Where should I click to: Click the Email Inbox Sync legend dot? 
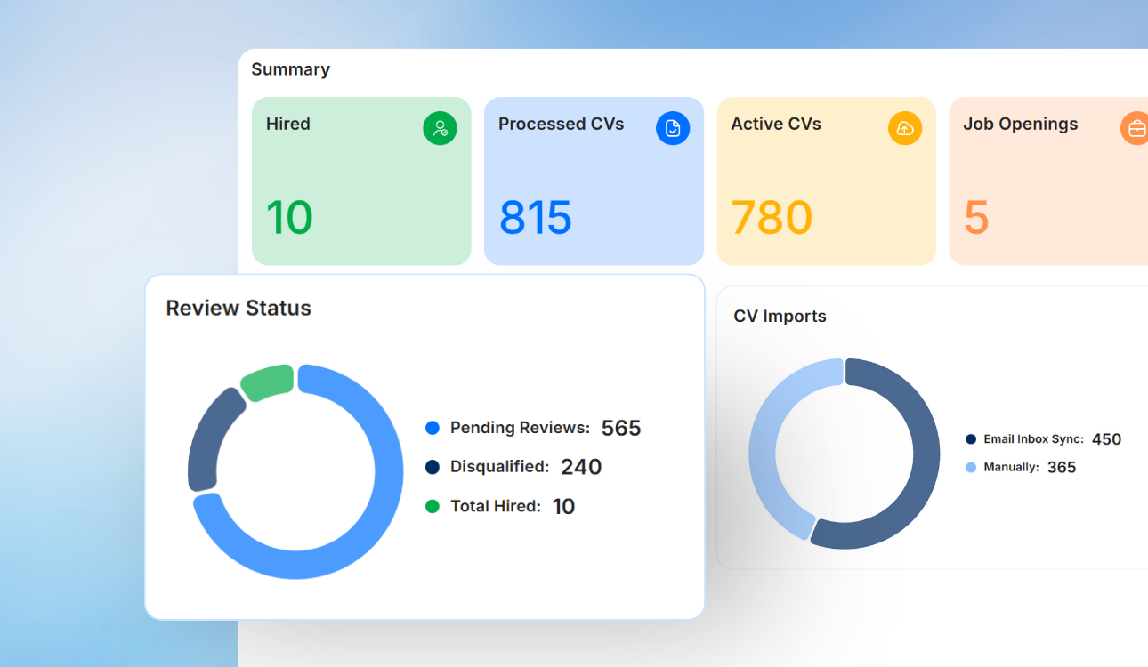pyautogui.click(x=973, y=438)
